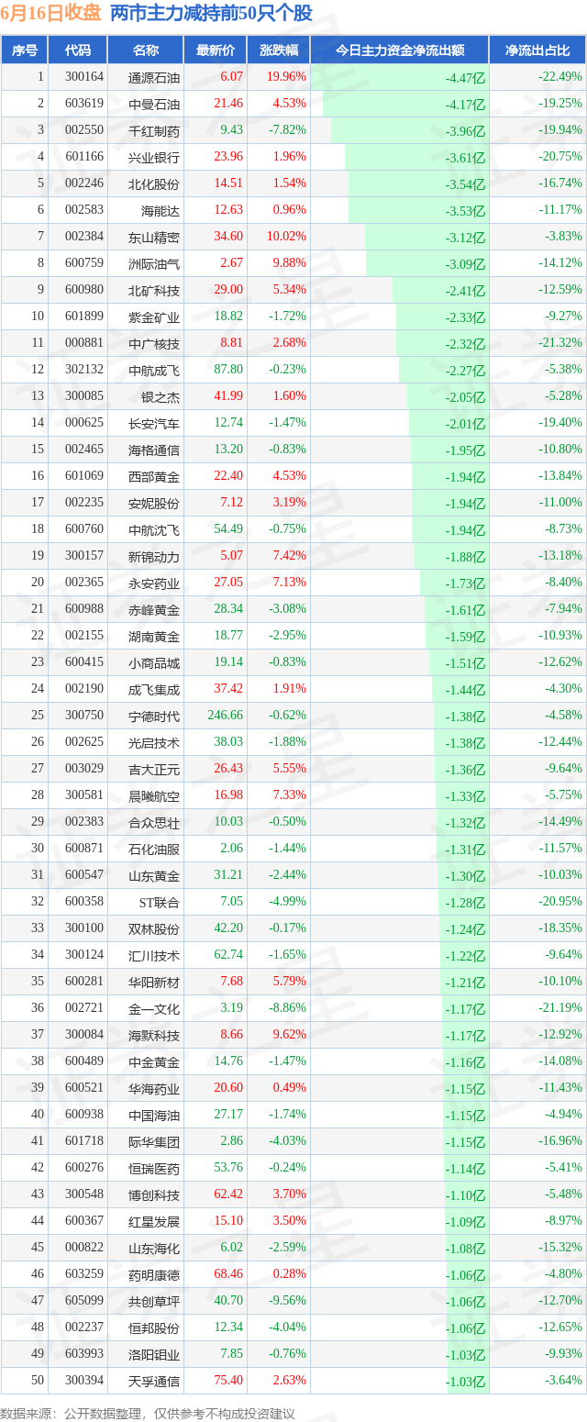587x1422 pixels.
Task: Select stock name 赤峰黄金
Action: click(154, 610)
